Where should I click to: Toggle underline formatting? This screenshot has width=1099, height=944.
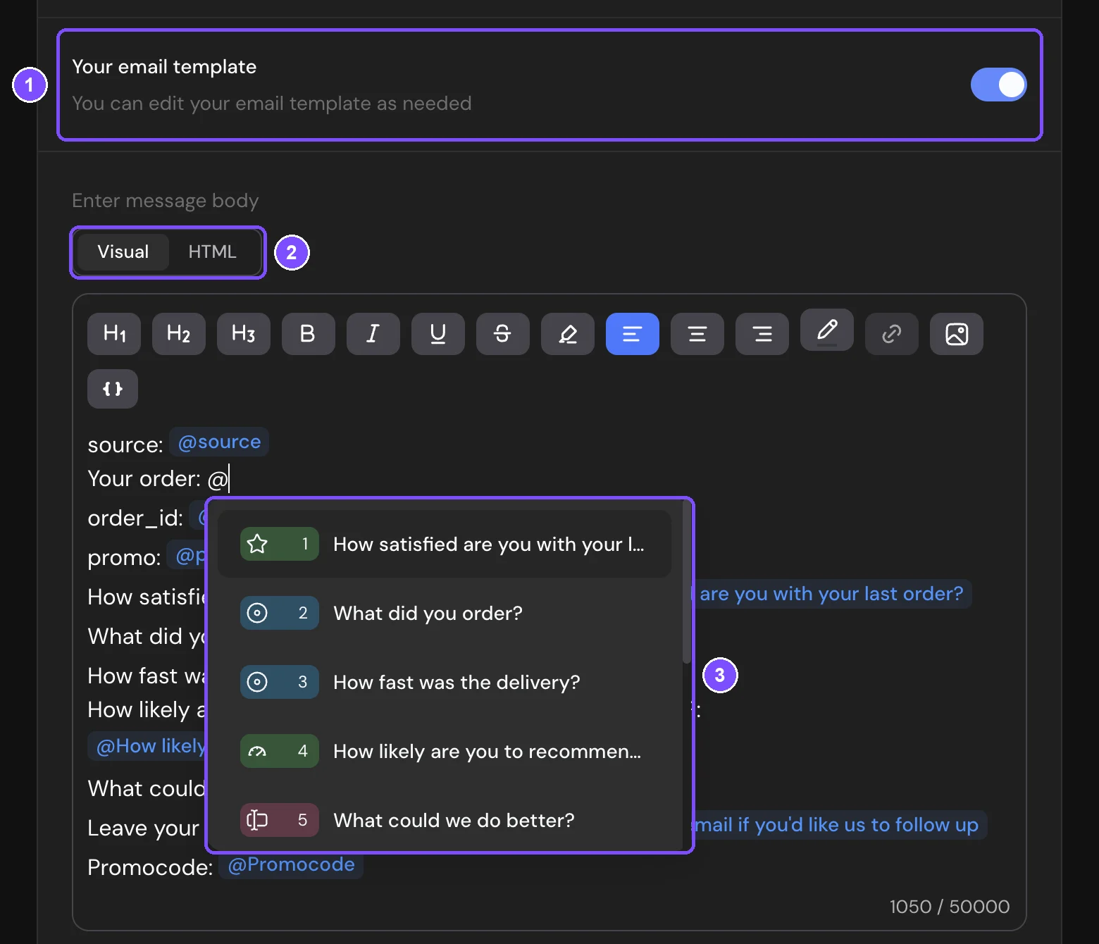point(438,334)
